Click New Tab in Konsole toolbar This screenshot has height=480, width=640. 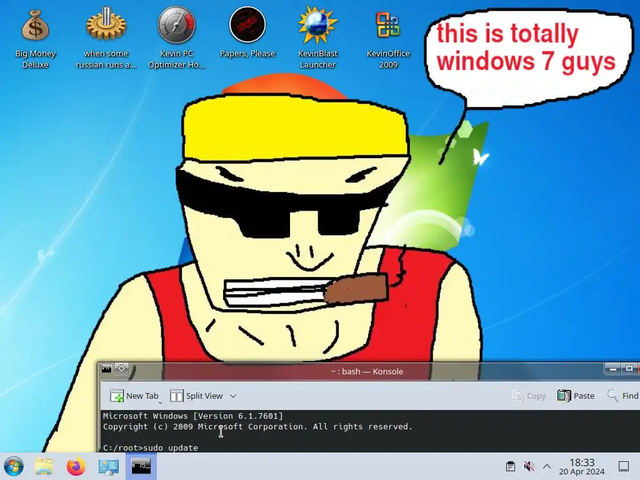135,396
